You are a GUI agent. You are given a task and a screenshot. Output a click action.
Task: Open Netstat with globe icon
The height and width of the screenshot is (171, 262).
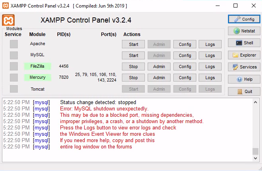pos(244,31)
